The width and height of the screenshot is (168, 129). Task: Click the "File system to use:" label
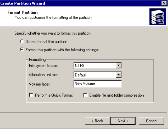43,65
